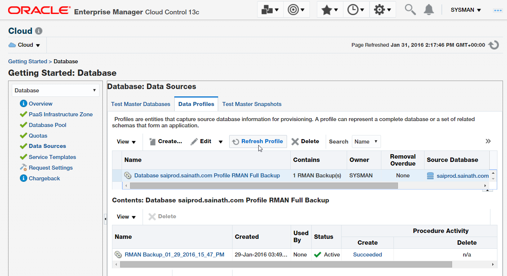Viewport: 507px width, 276px height.
Task: Select the Data Profiles tab
Action: (196, 104)
